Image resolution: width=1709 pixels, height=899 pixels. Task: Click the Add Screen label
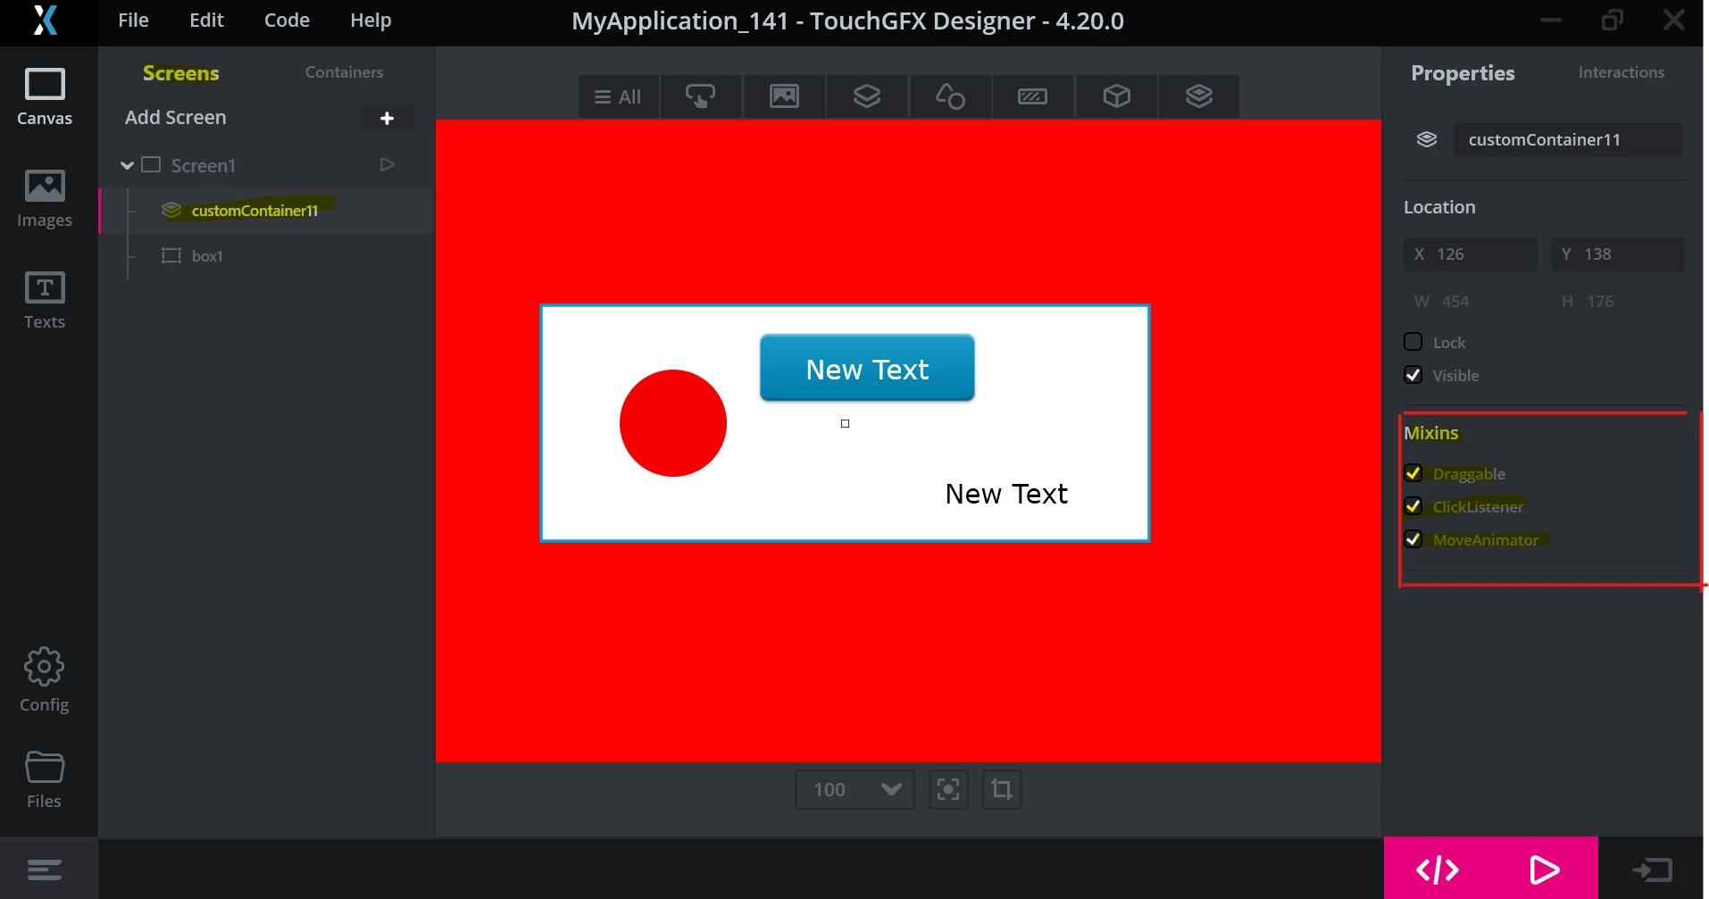[x=176, y=118]
